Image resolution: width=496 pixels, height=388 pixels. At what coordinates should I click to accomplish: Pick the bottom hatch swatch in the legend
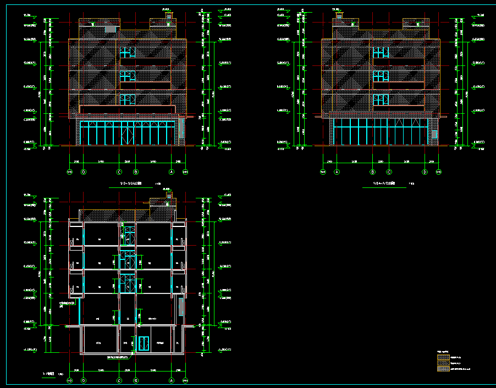(443, 369)
